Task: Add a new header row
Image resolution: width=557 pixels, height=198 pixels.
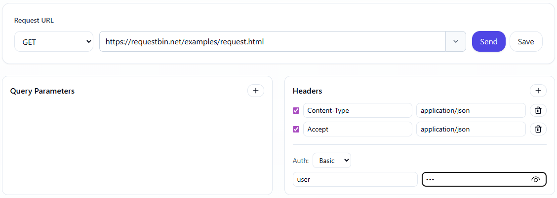Action: tap(538, 91)
